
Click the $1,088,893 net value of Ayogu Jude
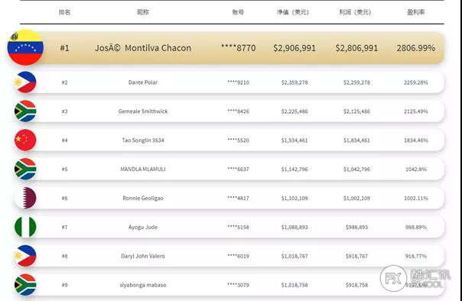[294, 227]
